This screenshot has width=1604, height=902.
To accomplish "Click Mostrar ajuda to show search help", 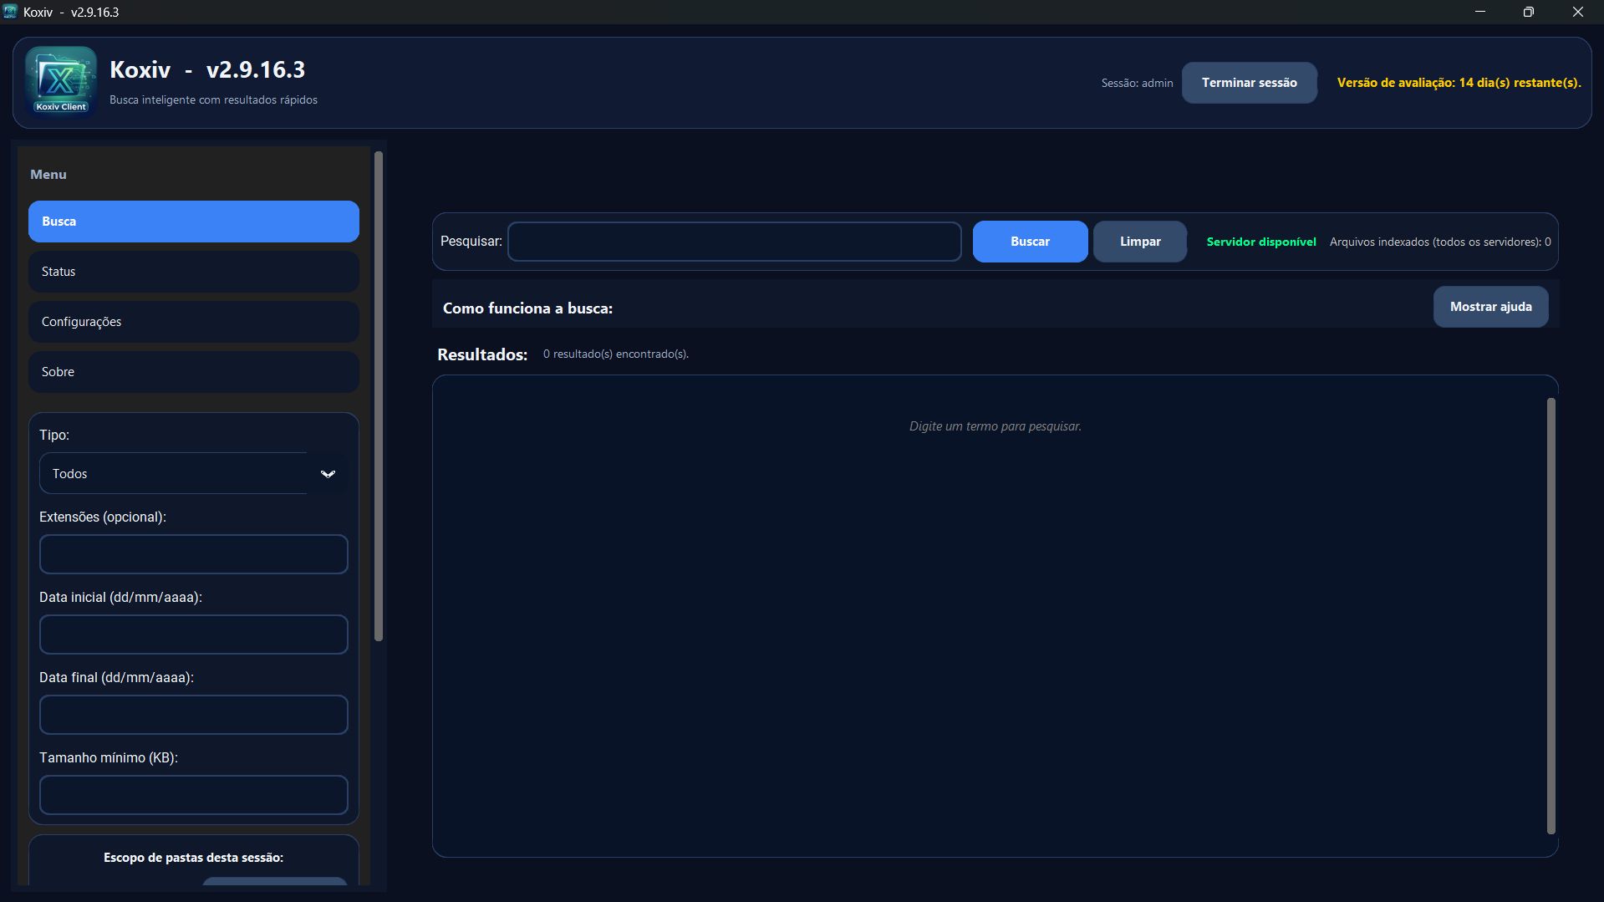I will 1490,306.
